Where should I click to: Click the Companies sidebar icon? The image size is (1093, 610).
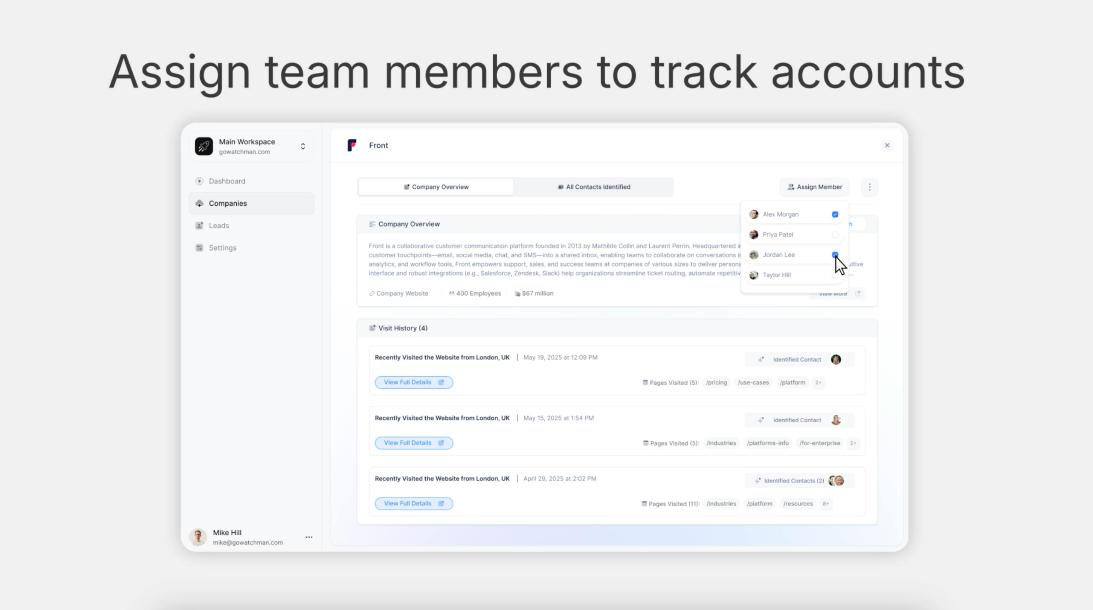click(x=199, y=203)
